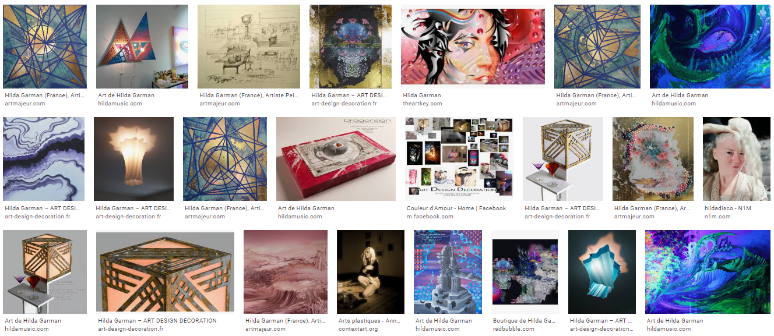Image resolution: width=774 pixels, height=336 pixels.
Task: Open the purple wavy agate pattern image
Action: 44,159
